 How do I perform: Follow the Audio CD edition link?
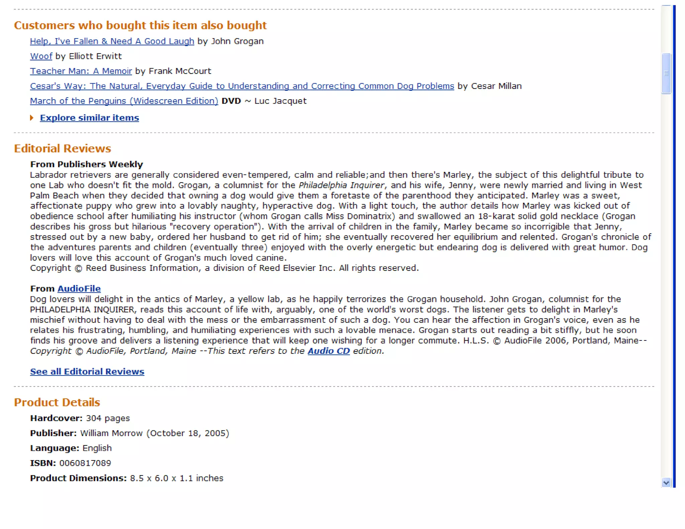329,351
